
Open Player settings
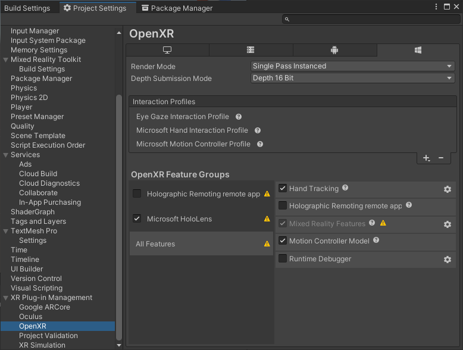click(21, 107)
